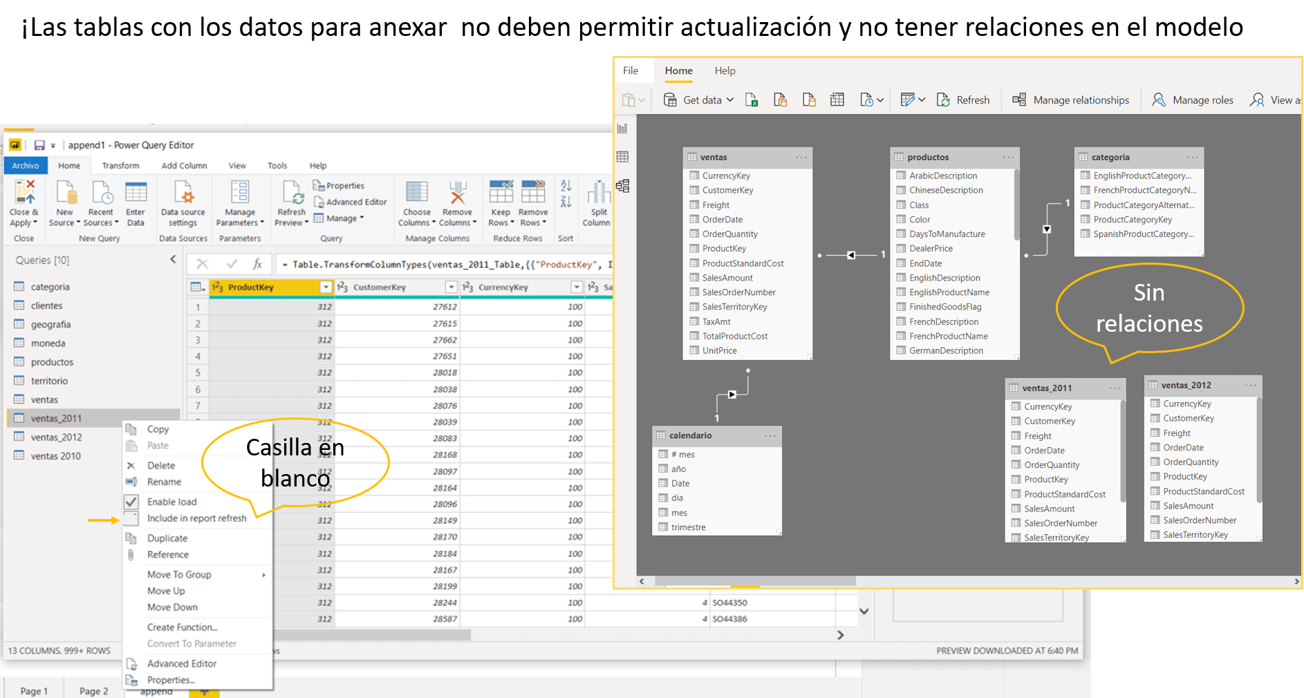Viewport: 1304px width, 698px height.
Task: Click the Refresh button in Power BI
Action: tap(963, 100)
